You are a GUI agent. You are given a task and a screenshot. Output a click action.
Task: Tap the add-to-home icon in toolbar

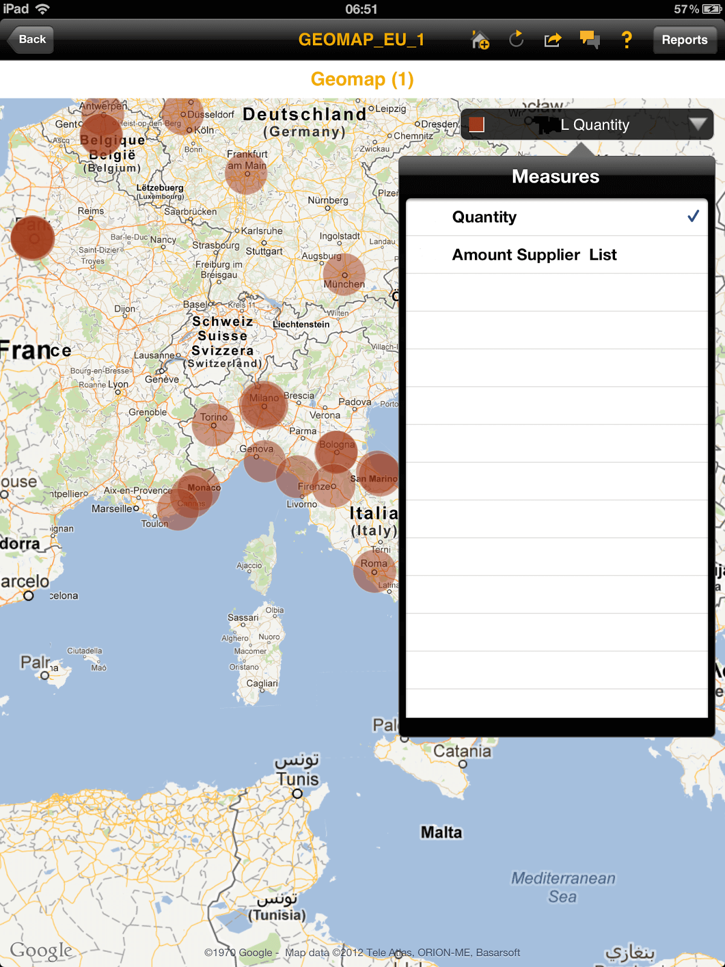coord(480,40)
